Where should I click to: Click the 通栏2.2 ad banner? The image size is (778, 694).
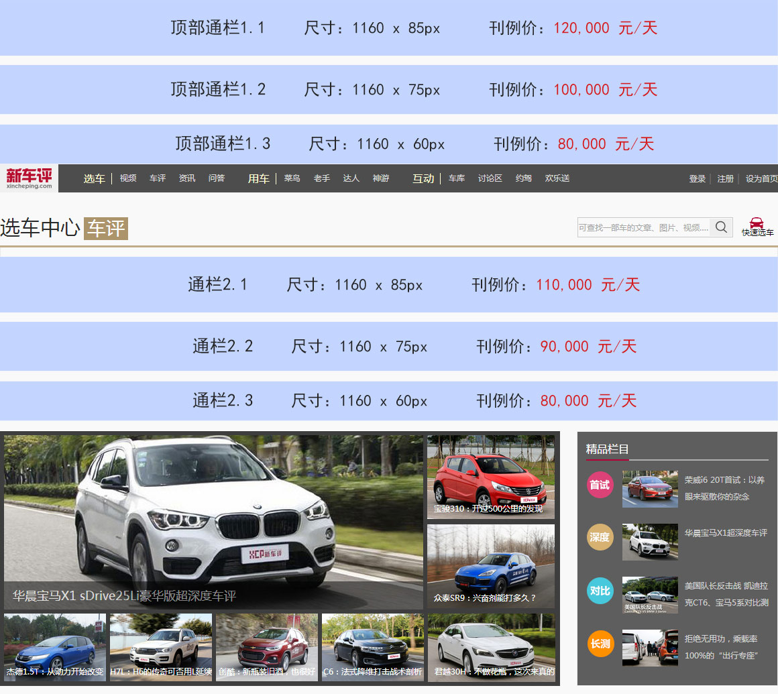point(389,346)
